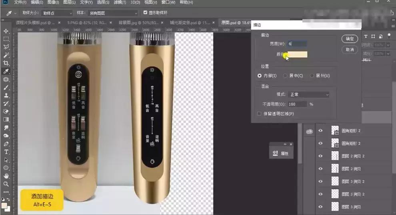396x215 pixels.
Task: Click the 确定 button in stroke dialog
Action: (x=350, y=39)
